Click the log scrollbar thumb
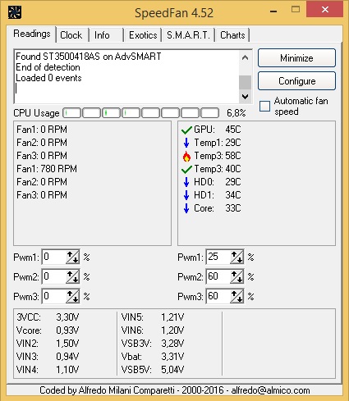This screenshot has width=349, height=401. coord(245,82)
